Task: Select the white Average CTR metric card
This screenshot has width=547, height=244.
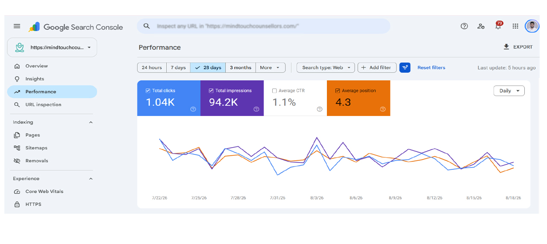Action: click(x=295, y=98)
